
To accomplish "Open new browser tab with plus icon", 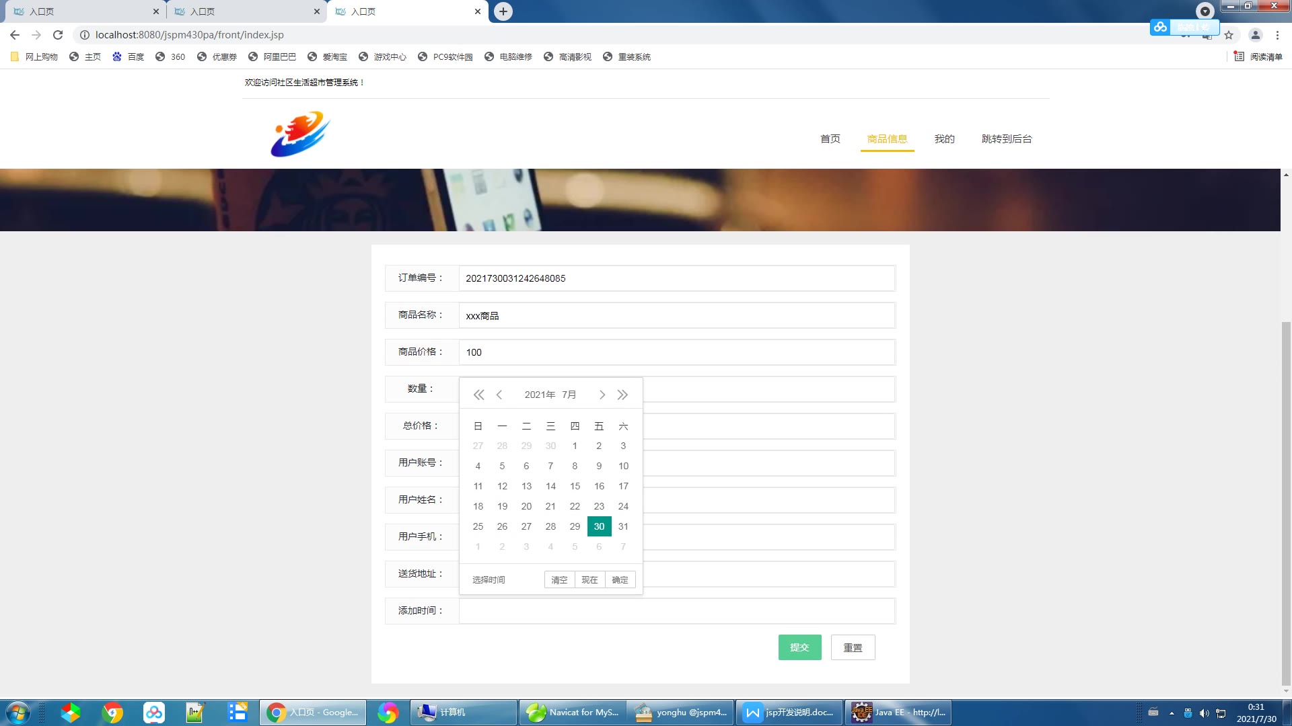I will 503,11.
